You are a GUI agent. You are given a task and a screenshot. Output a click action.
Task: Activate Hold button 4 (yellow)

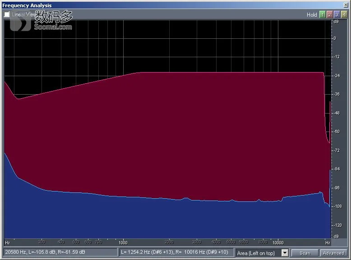344,15
